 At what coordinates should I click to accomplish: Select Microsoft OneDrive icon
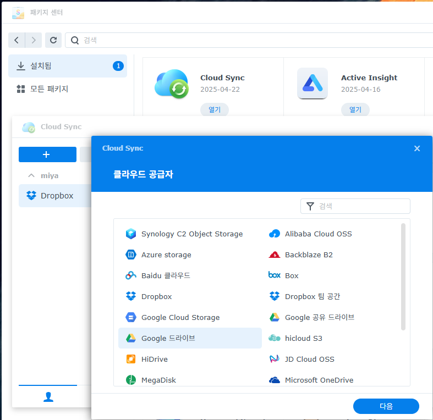[x=275, y=380]
